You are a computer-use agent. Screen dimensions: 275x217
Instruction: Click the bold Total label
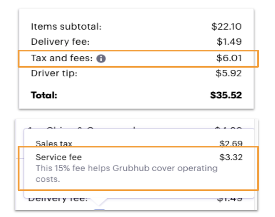43,95
